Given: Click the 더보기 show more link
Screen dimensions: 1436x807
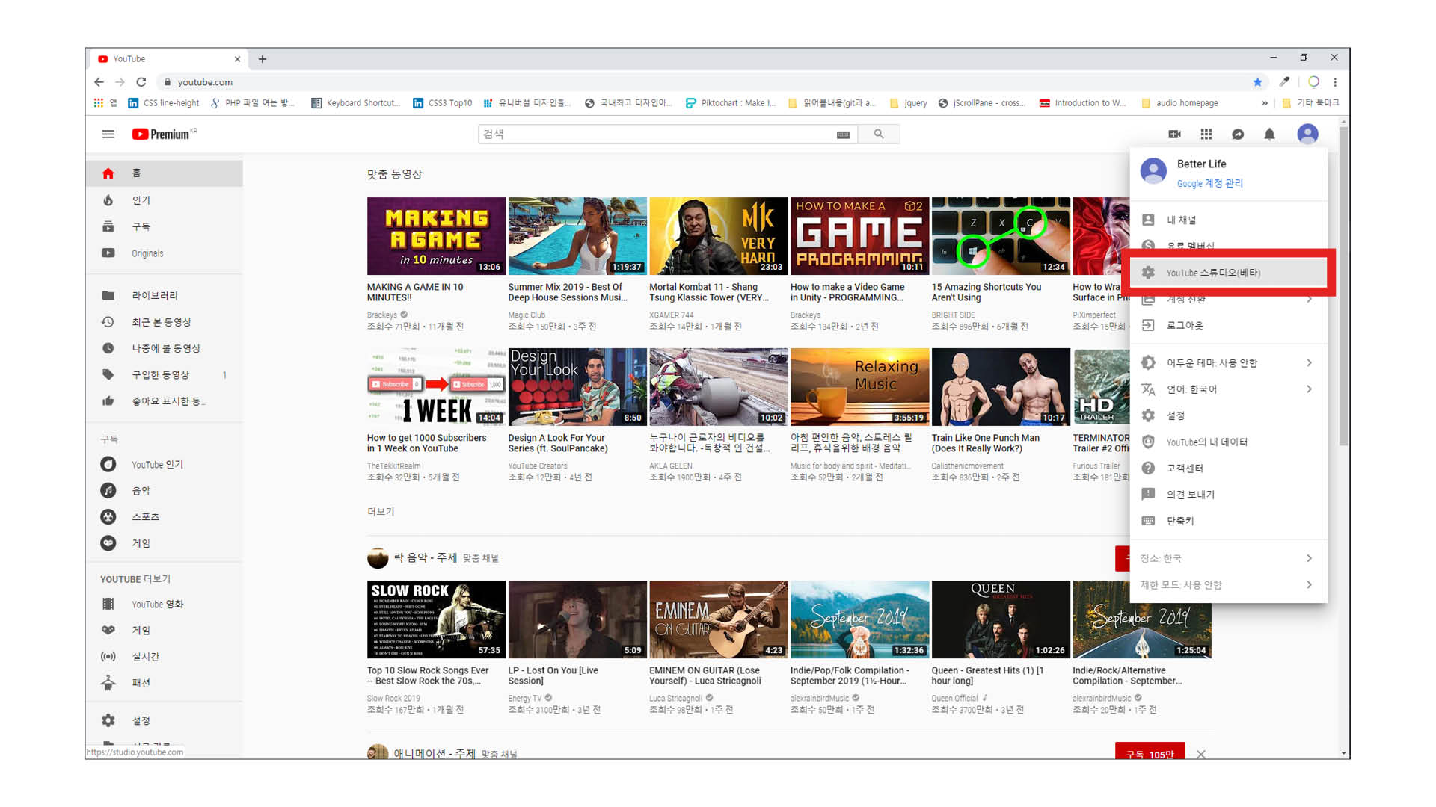Looking at the screenshot, I should point(381,512).
